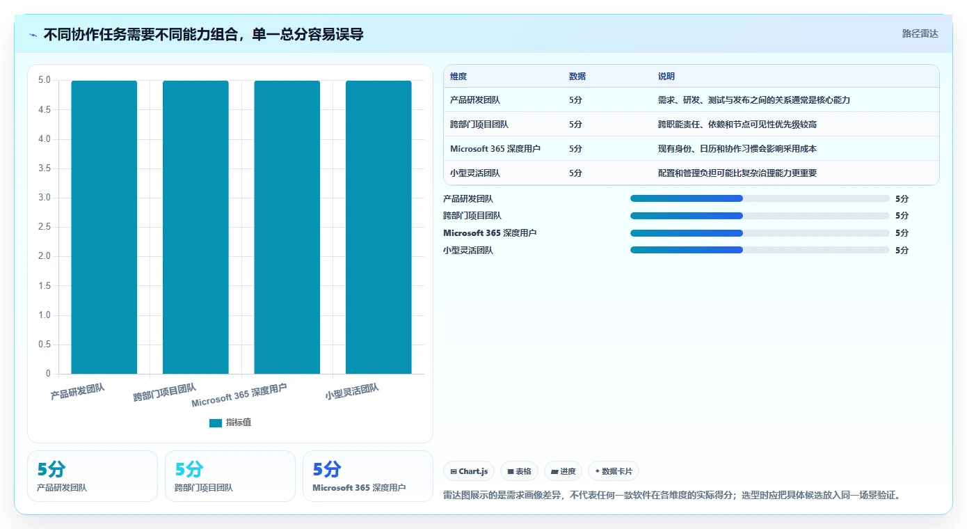Select the Chart.js tag chip
967x529 pixels.
470,471
